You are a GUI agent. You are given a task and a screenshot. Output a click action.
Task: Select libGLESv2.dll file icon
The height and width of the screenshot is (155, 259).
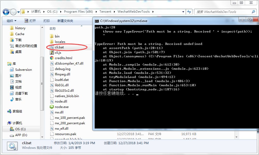click(x=52, y=90)
